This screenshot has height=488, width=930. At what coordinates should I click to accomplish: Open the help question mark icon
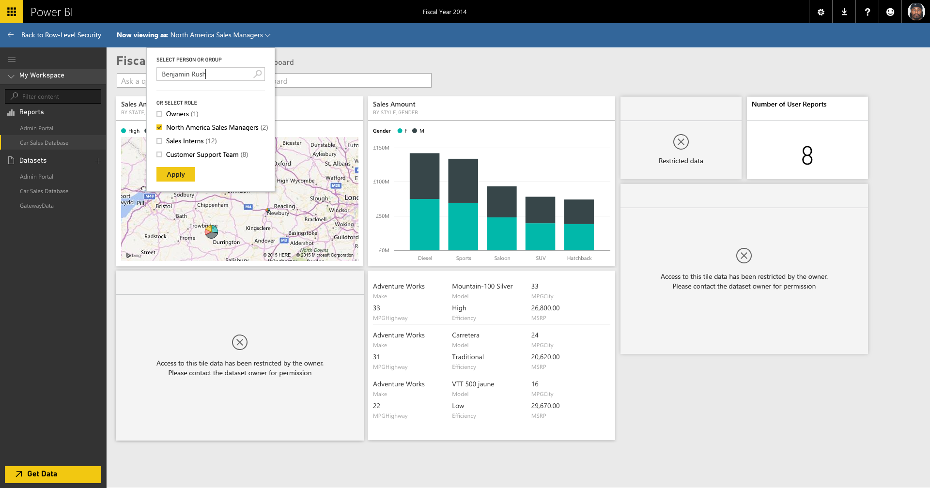[868, 12]
